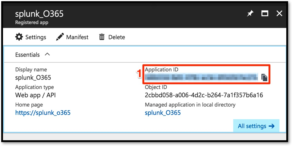The width and height of the screenshot is (292, 146).
Task: Collapse the Essentials section chevron
Action: 48,54
